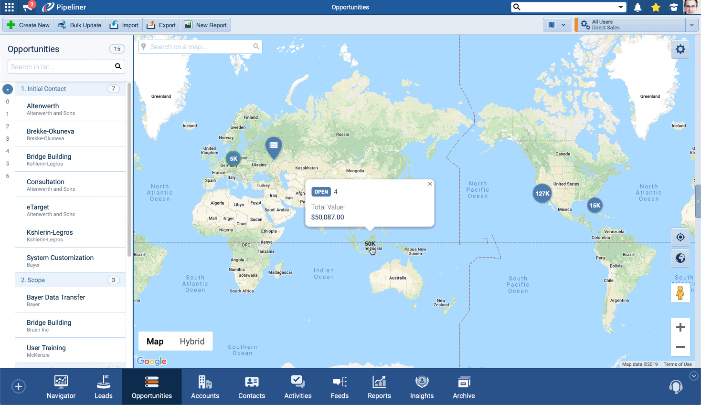This screenshot has height=405, width=701.
Task: Open the global search dropdown arrow
Action: click(620, 7)
